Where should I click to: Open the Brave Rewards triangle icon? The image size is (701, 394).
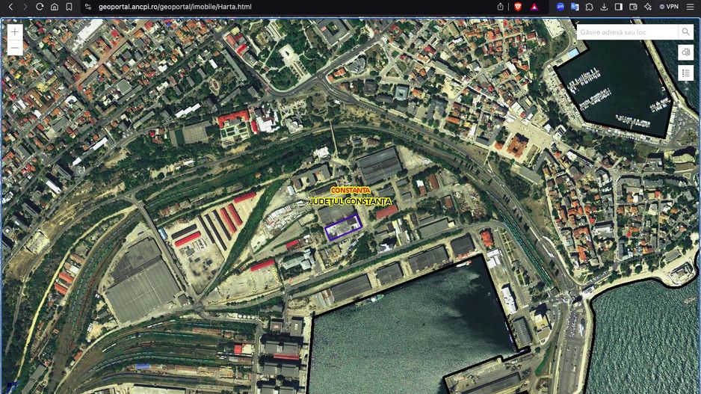[x=534, y=7]
